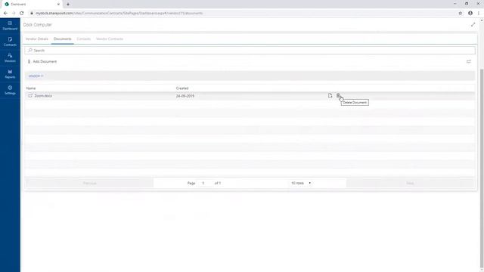Bookmark this page with the star icon

pos(461,14)
